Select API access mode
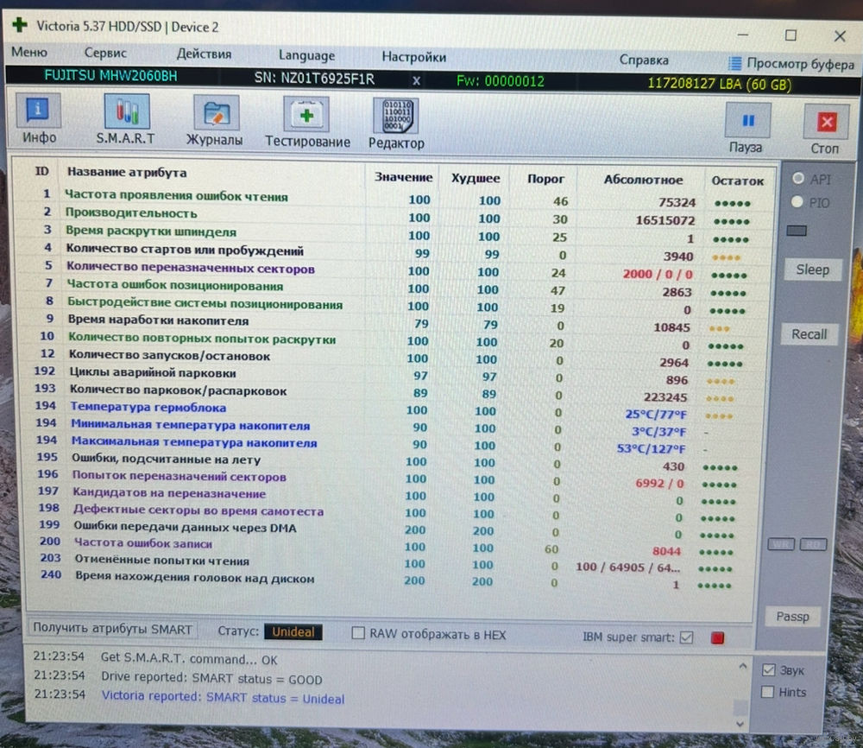 pyautogui.click(x=798, y=178)
